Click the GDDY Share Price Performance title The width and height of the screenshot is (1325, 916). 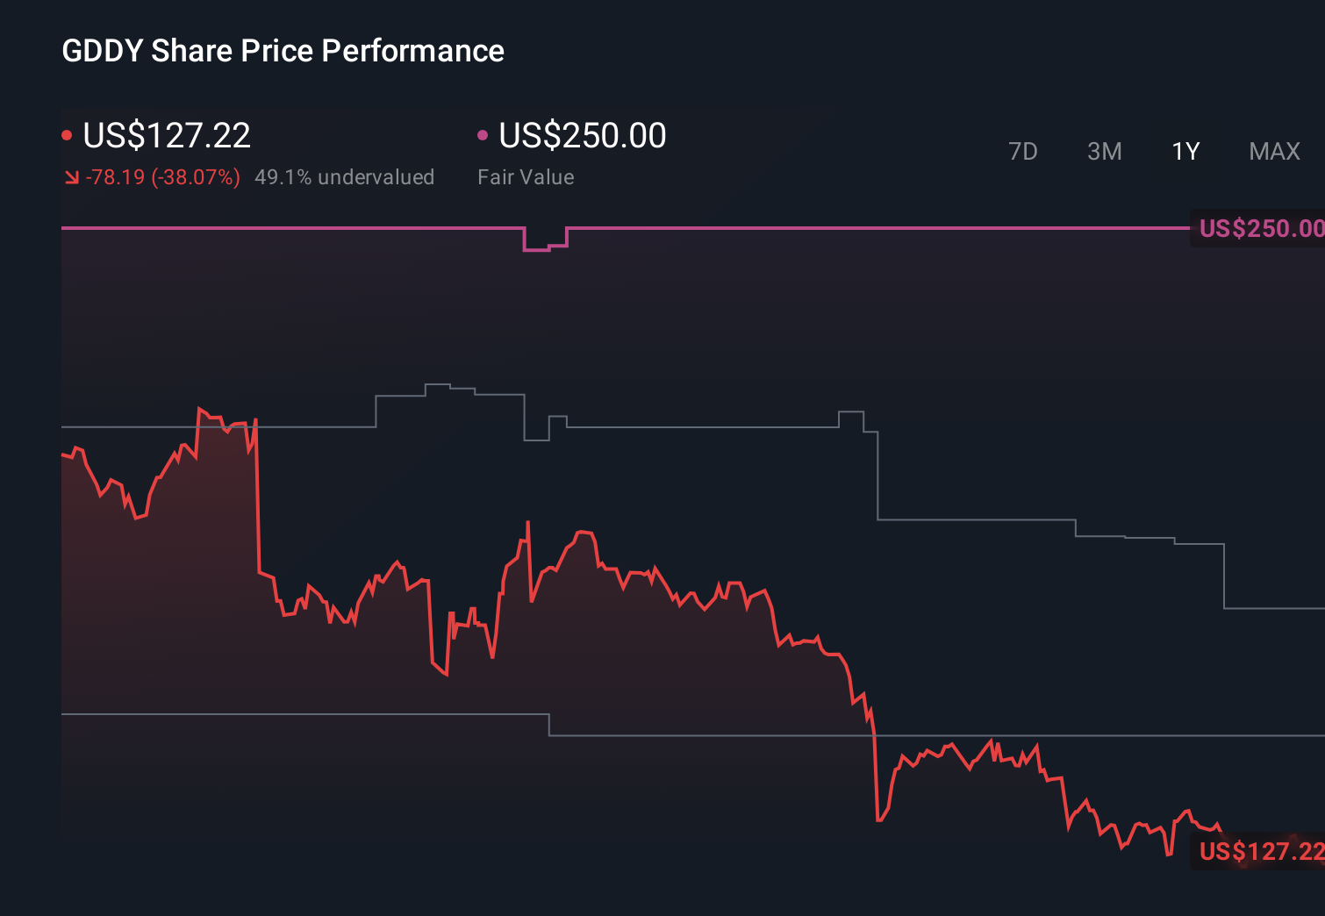pos(283,51)
